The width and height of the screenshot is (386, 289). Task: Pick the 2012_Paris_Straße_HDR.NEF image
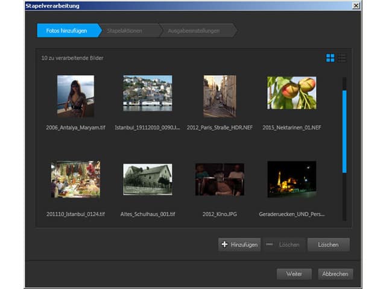coord(220,96)
